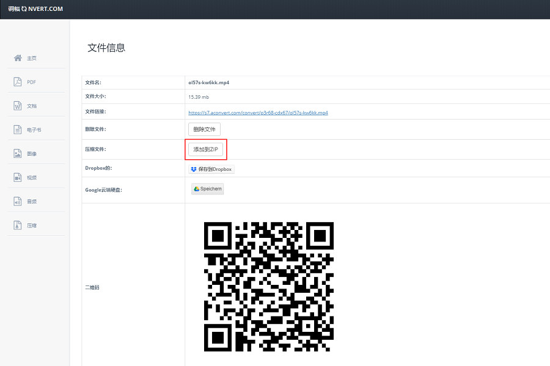Click the 压缩文件: row label

(x=96, y=149)
